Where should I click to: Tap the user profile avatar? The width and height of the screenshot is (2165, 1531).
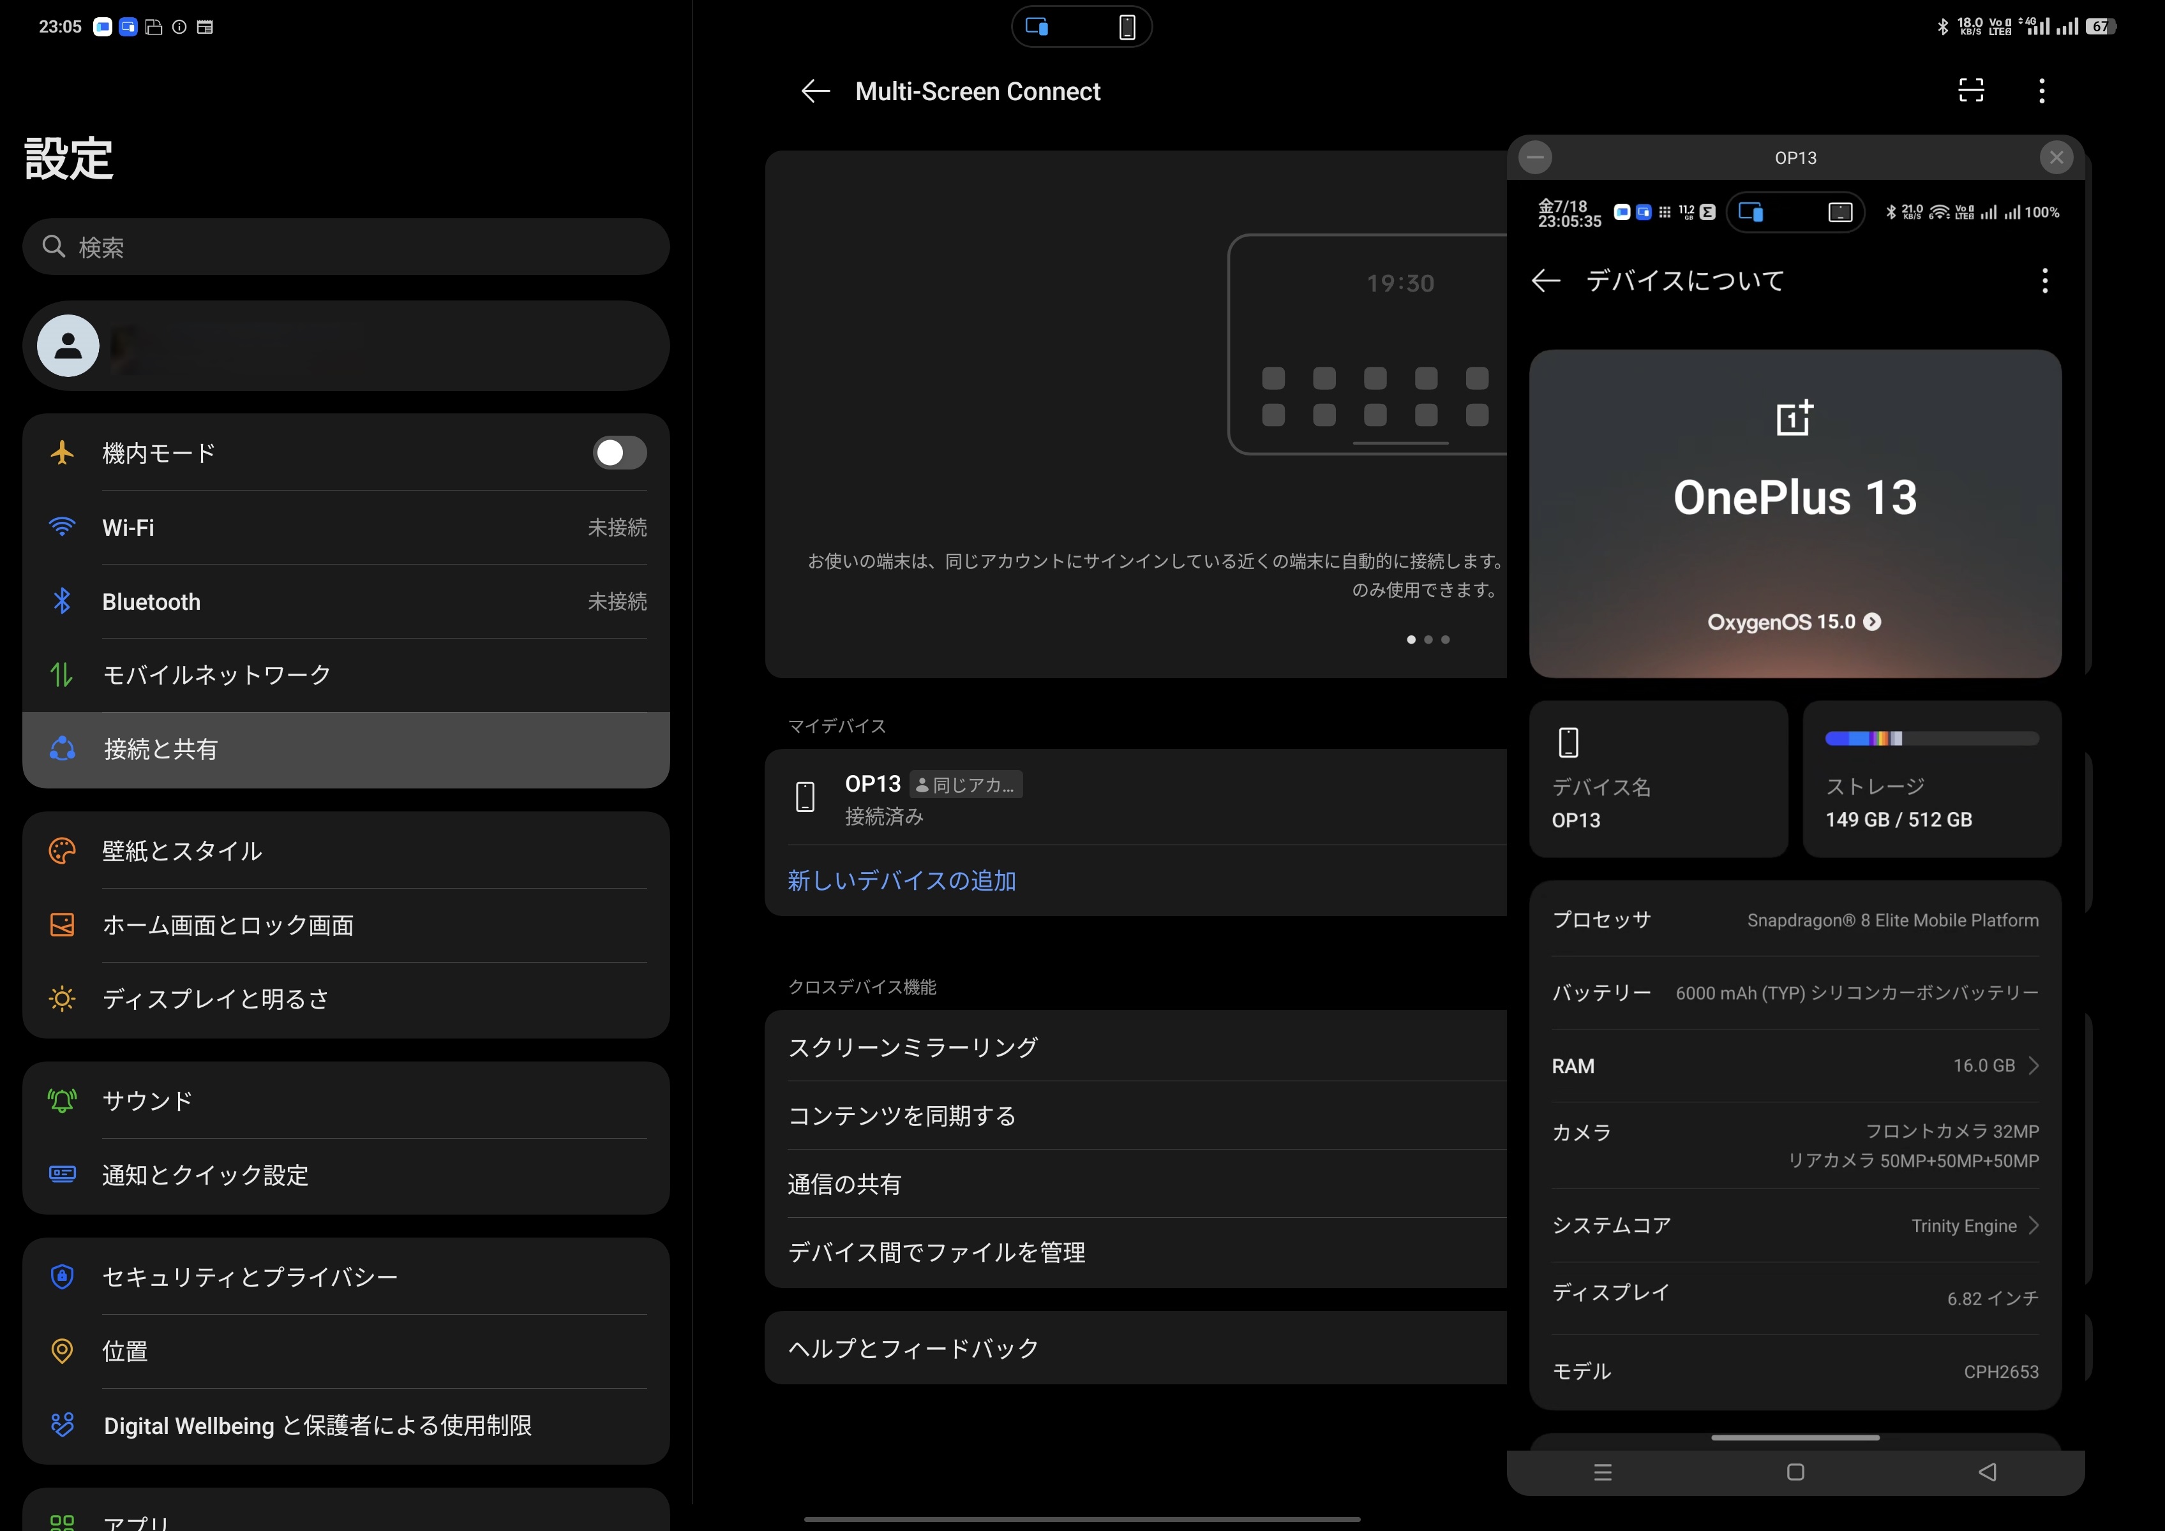tap(68, 346)
